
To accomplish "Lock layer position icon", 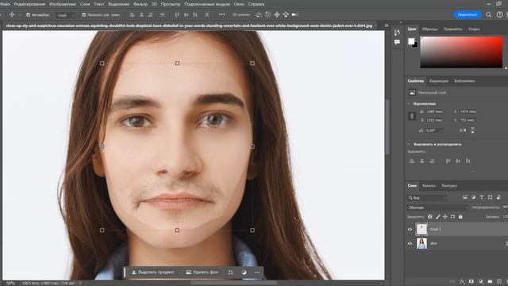I will (445, 217).
